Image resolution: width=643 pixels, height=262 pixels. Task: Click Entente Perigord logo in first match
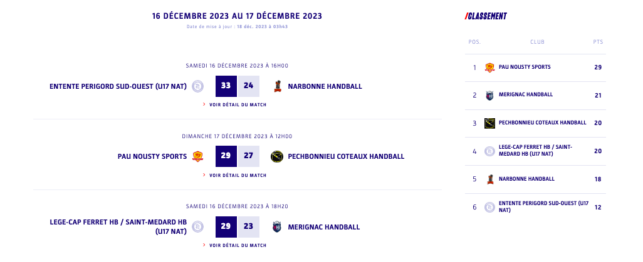197,86
